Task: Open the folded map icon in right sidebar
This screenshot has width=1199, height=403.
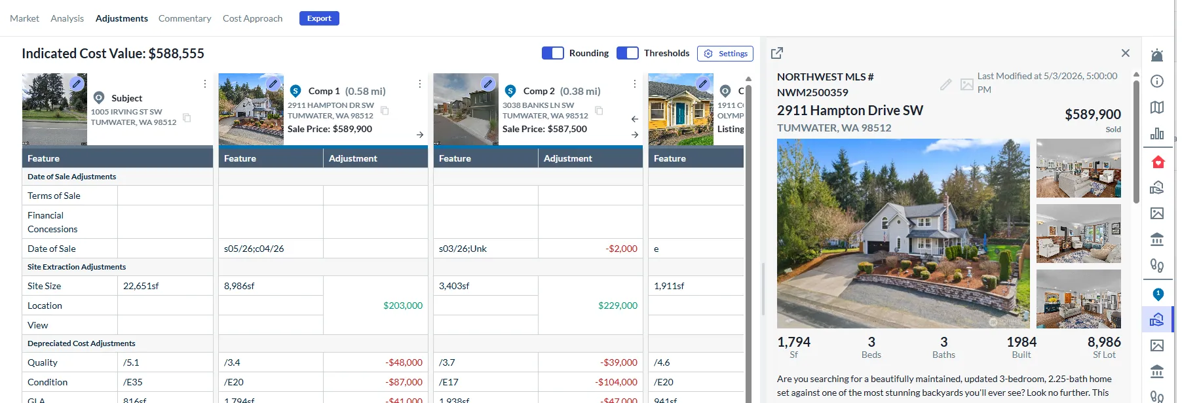Action: (1157, 107)
